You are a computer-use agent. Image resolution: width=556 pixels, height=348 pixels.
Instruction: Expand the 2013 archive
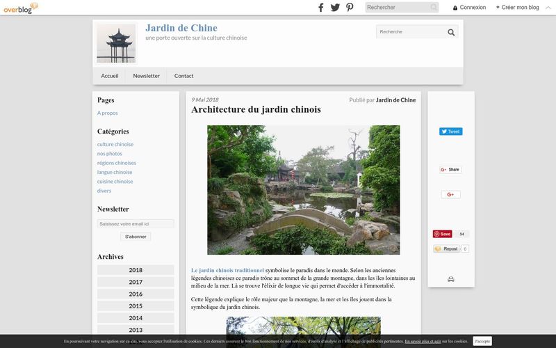point(136,330)
